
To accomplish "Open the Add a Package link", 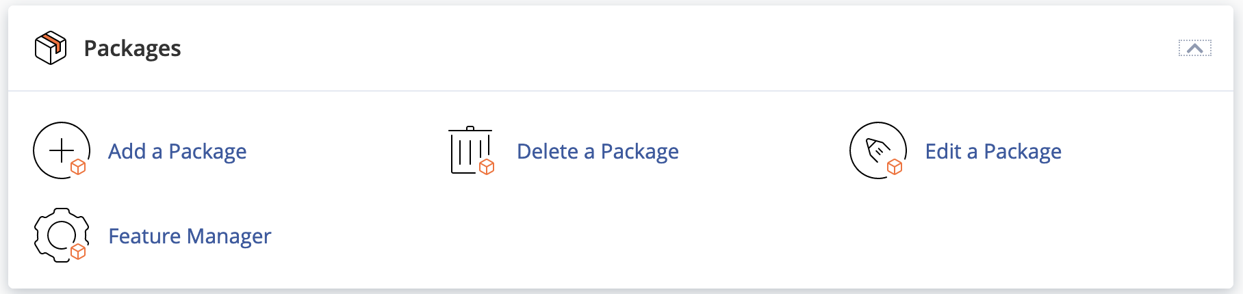I will [177, 151].
